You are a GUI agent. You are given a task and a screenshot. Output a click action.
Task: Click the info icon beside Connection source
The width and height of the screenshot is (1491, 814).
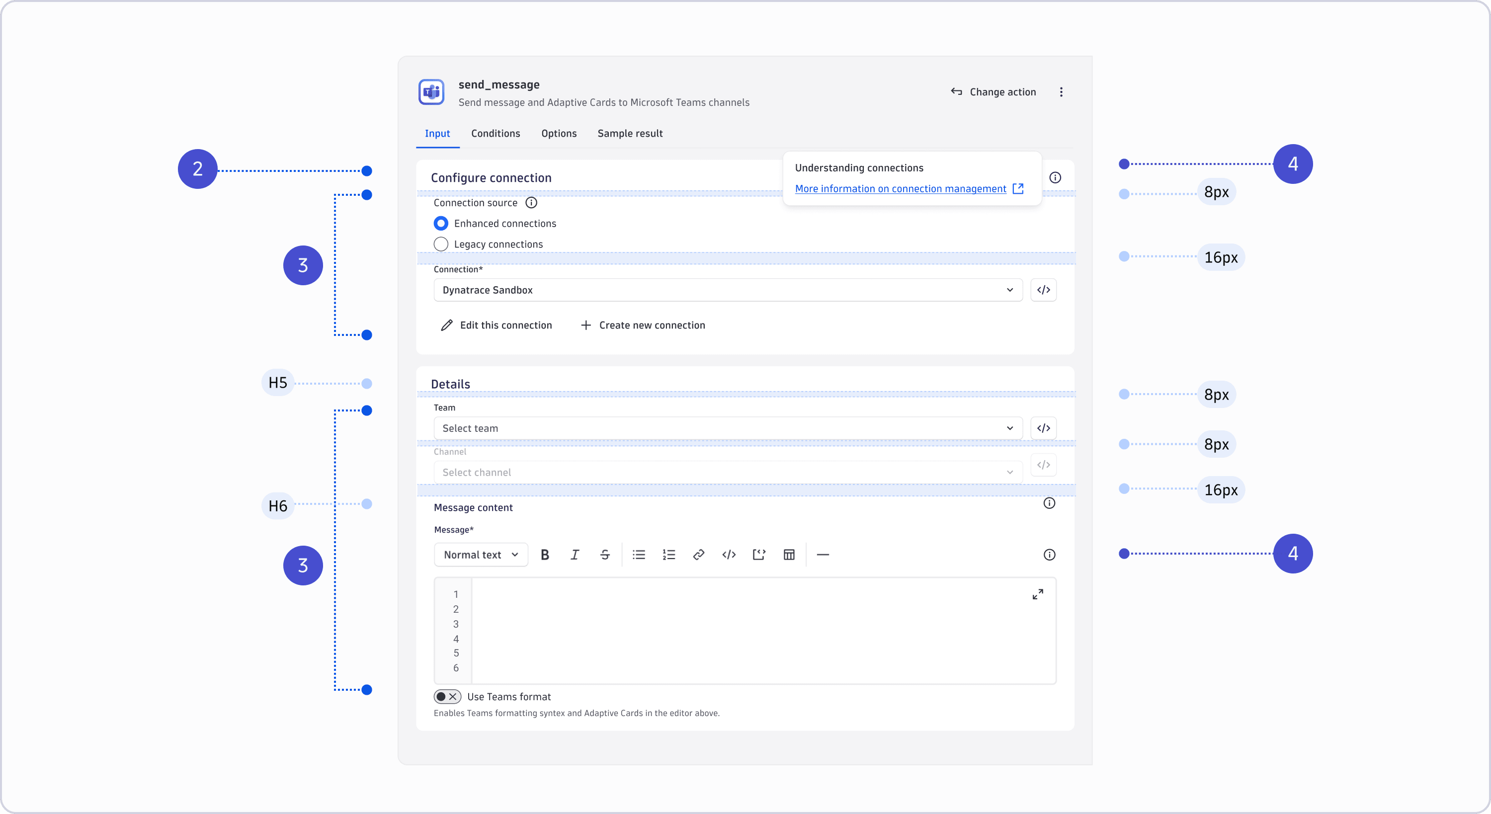click(x=531, y=203)
